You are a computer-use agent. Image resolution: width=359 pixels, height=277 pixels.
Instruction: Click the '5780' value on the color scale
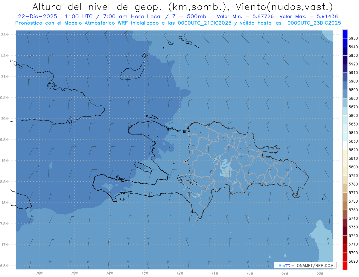click(x=353, y=184)
